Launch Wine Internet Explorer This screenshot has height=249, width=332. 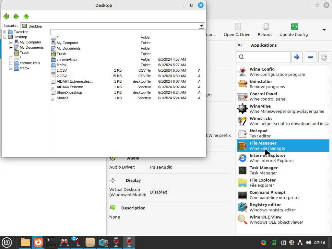(283, 158)
